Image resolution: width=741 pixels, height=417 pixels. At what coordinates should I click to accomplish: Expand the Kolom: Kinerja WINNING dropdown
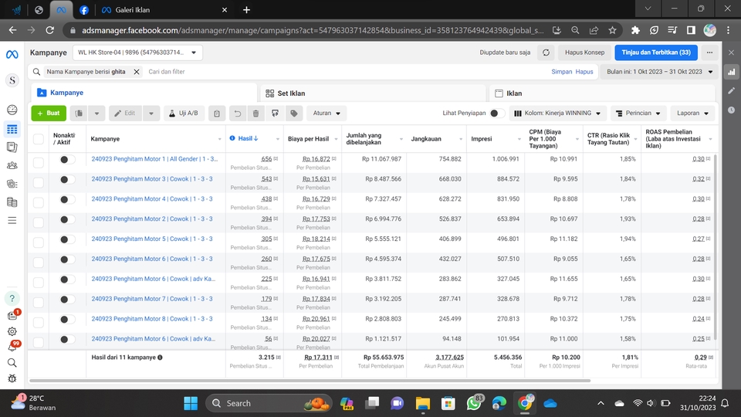[x=558, y=113]
